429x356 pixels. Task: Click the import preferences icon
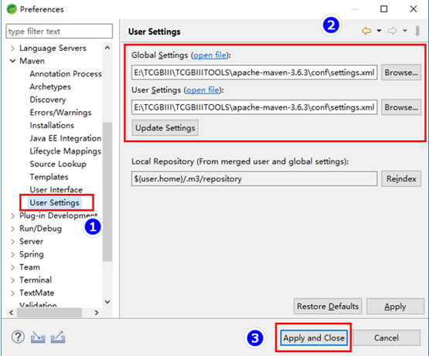coord(38,337)
